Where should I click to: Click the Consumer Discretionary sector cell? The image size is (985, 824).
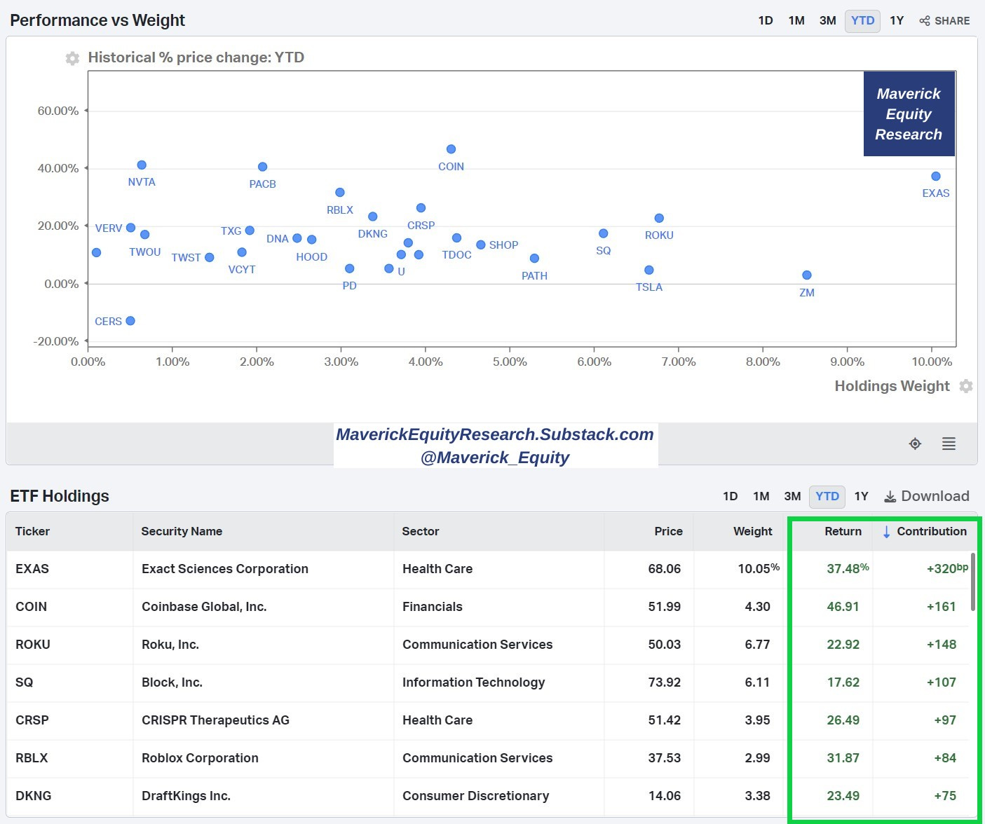pos(475,796)
